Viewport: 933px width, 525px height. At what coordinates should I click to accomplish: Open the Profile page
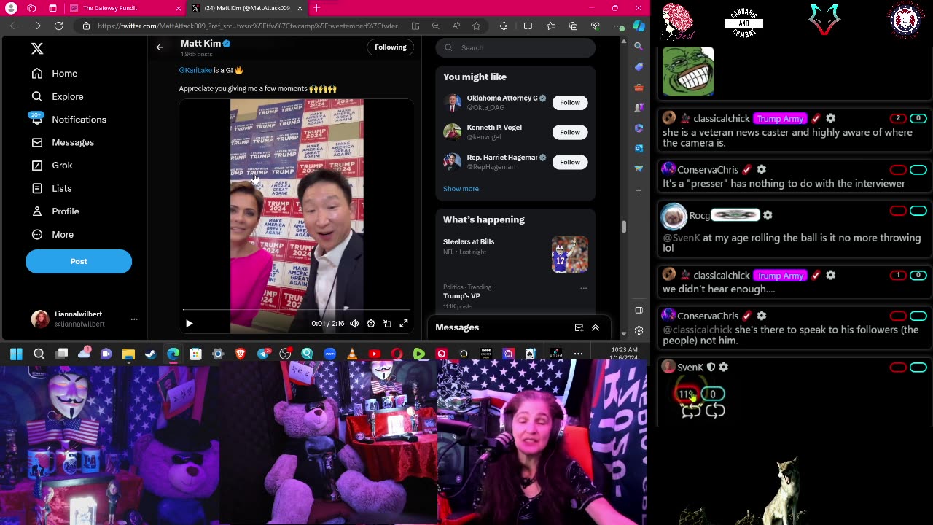coord(55,211)
